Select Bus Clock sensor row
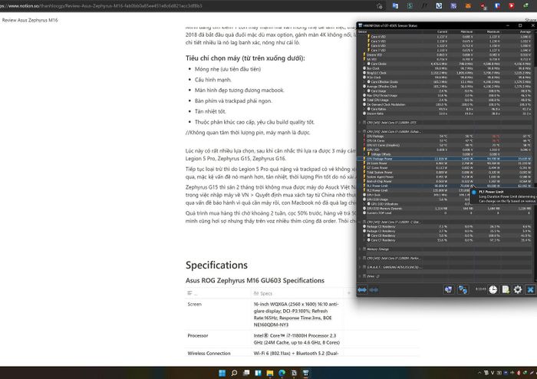This screenshot has height=379, width=537. pos(445,68)
